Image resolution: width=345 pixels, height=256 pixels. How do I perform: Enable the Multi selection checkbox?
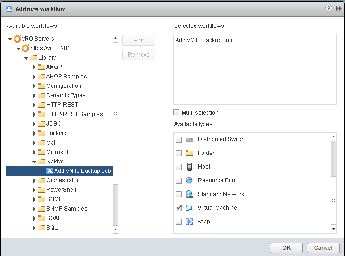(176, 112)
